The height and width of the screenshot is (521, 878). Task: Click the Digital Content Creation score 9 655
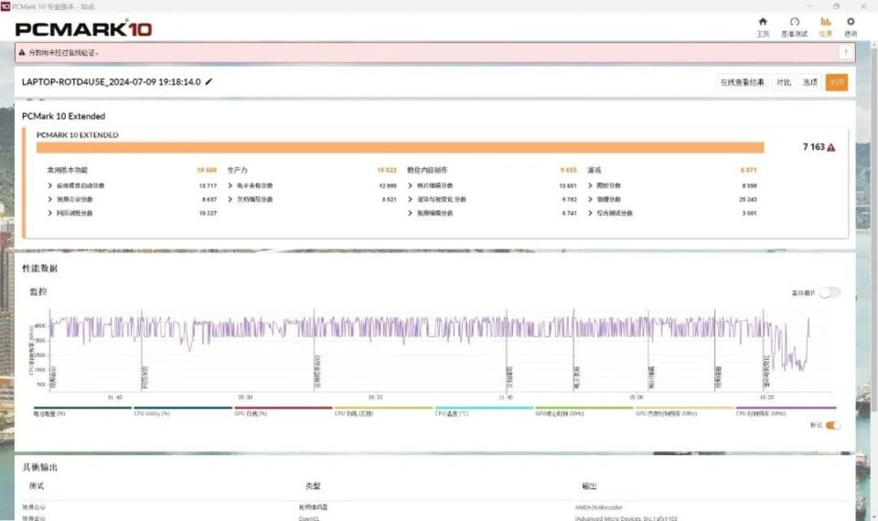coord(568,170)
